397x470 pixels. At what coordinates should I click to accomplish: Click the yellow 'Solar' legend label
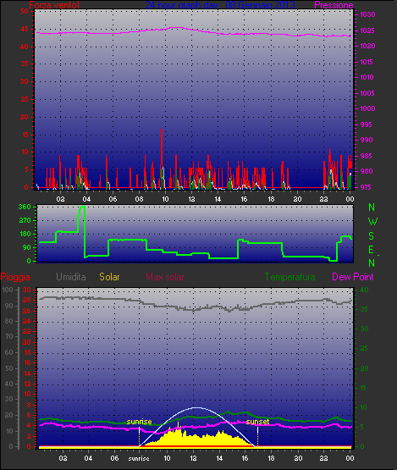109,277
